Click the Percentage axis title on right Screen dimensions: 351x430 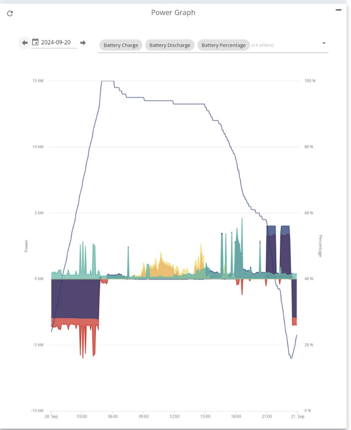[320, 246]
